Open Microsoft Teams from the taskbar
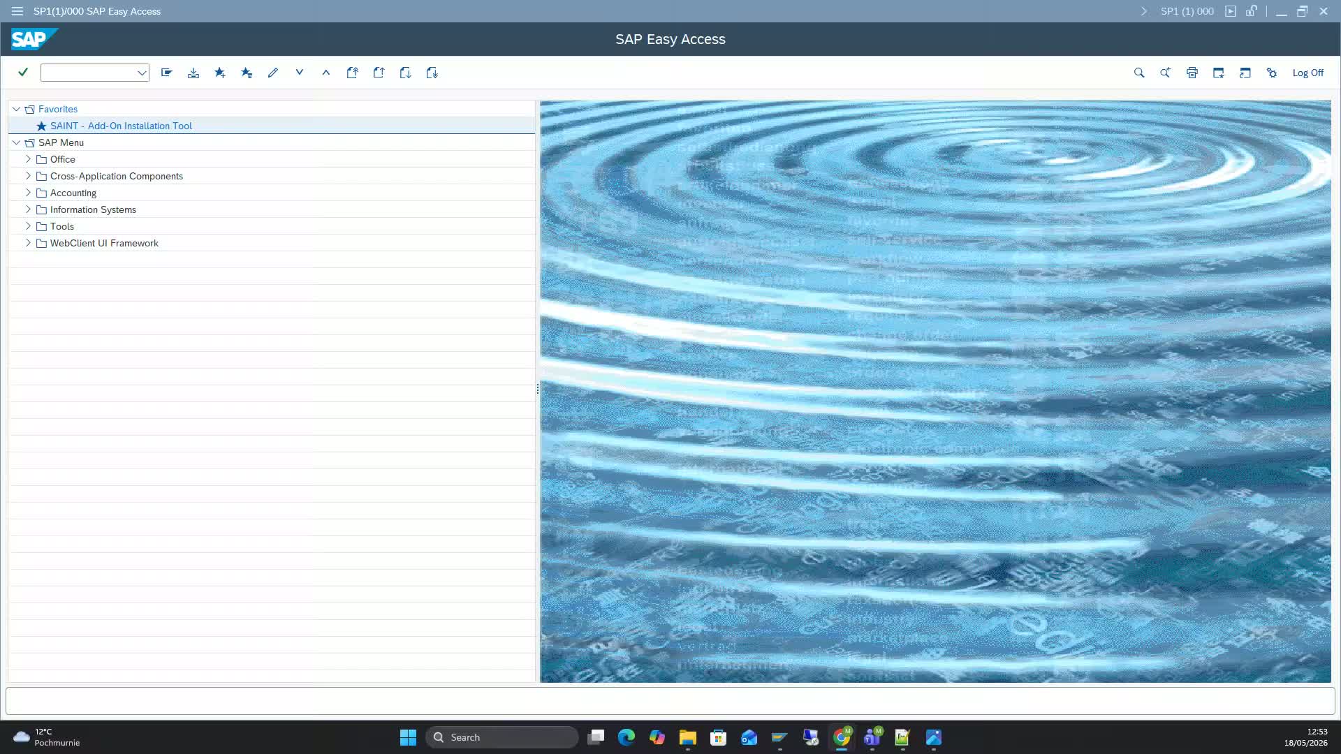 [872, 737]
